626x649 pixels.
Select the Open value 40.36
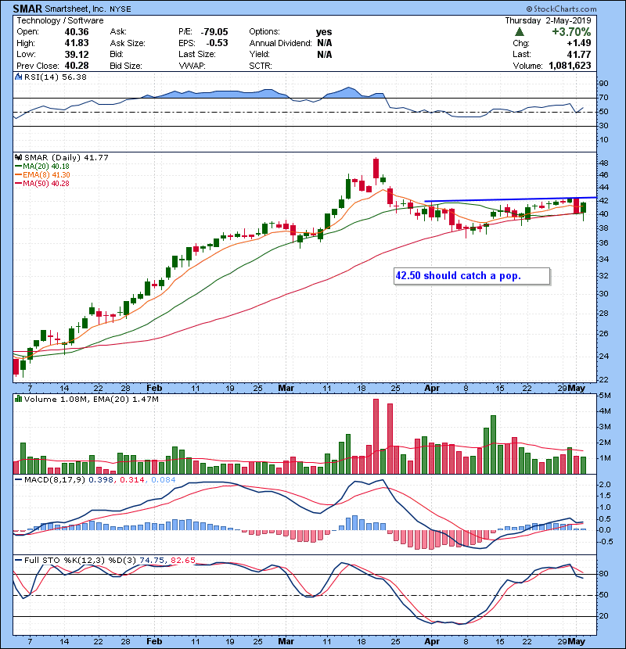(77, 32)
